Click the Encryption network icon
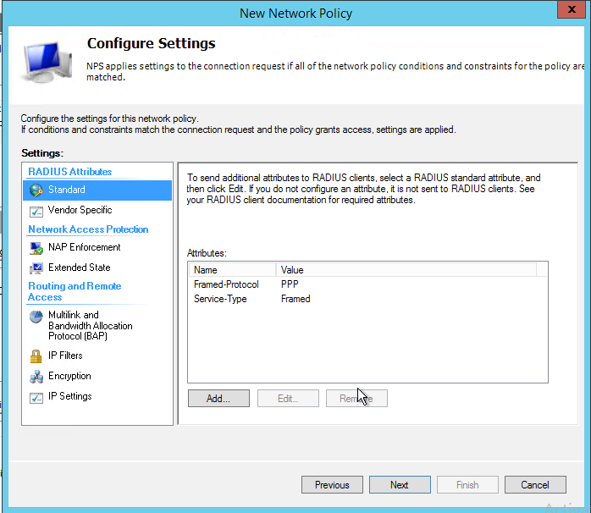591x513 pixels. (36, 377)
